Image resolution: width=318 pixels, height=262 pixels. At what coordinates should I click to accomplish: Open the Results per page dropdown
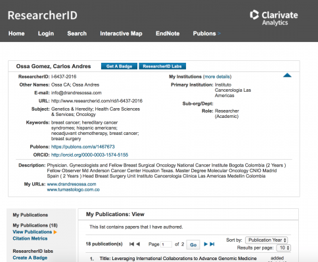click(284, 248)
